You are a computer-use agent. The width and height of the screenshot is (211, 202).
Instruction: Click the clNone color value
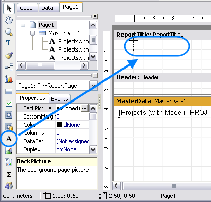pyautogui.click(x=72, y=125)
